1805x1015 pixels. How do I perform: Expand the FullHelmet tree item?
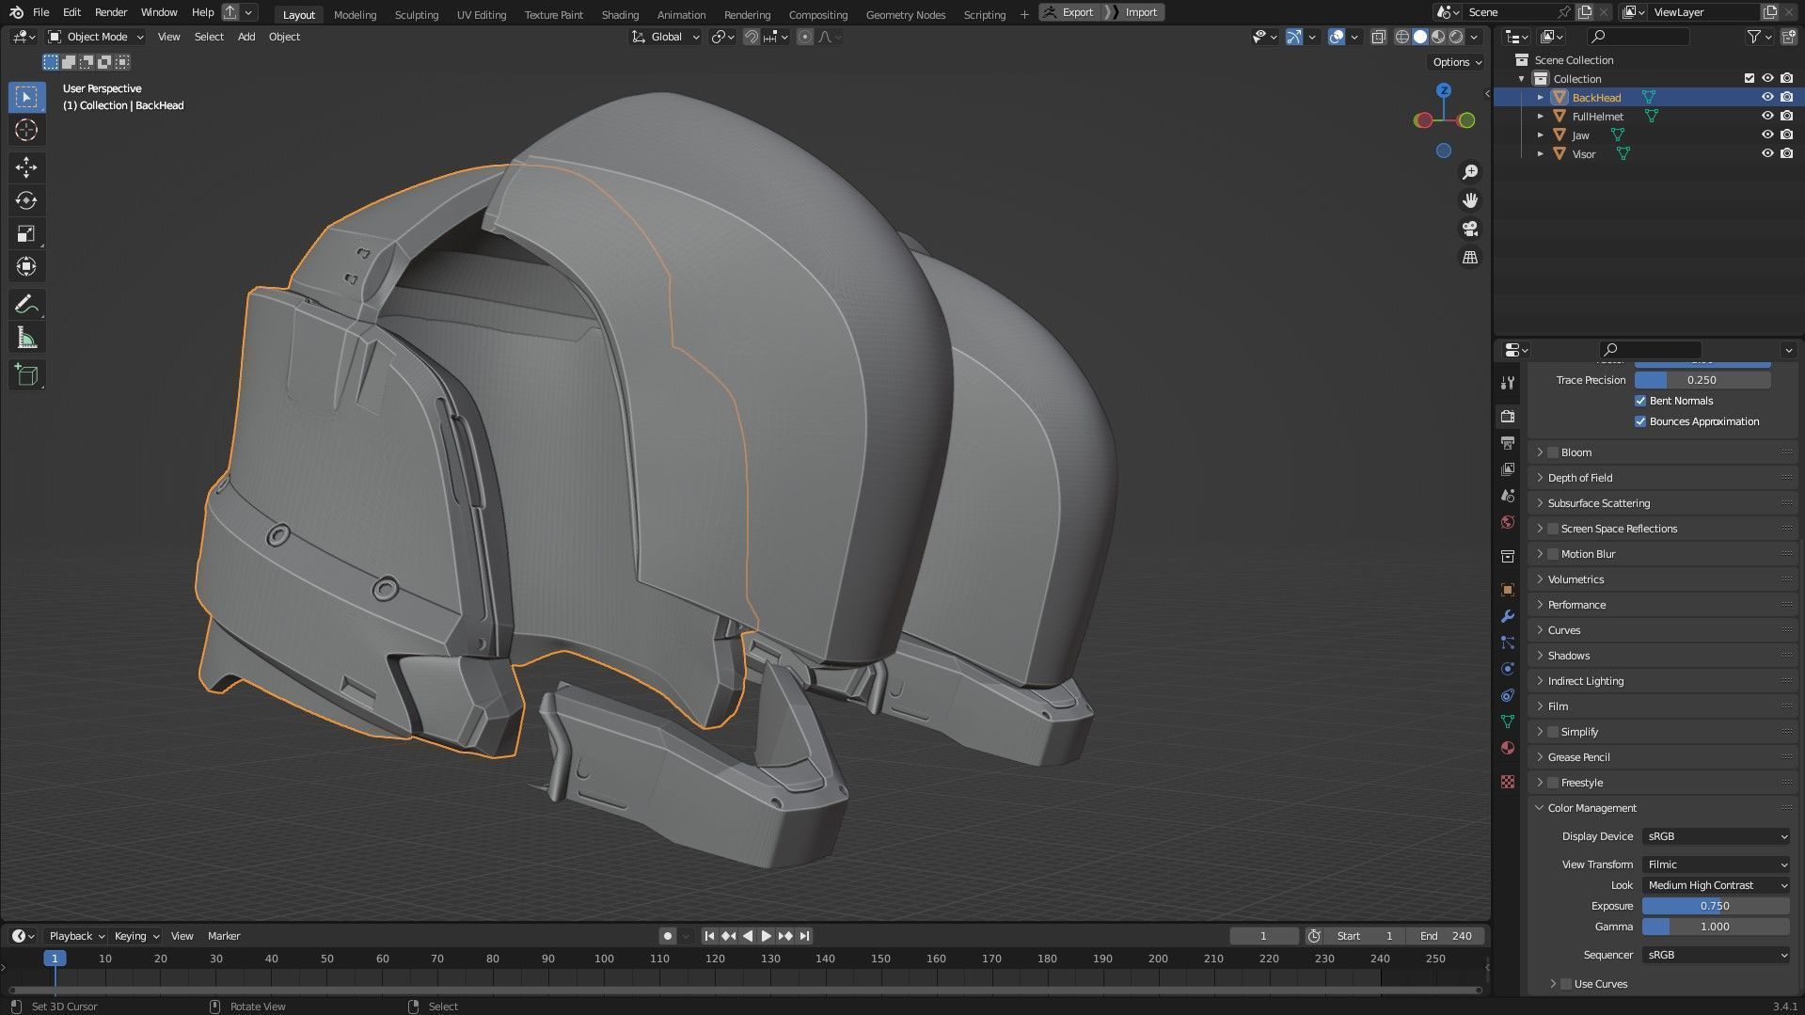pos(1541,116)
